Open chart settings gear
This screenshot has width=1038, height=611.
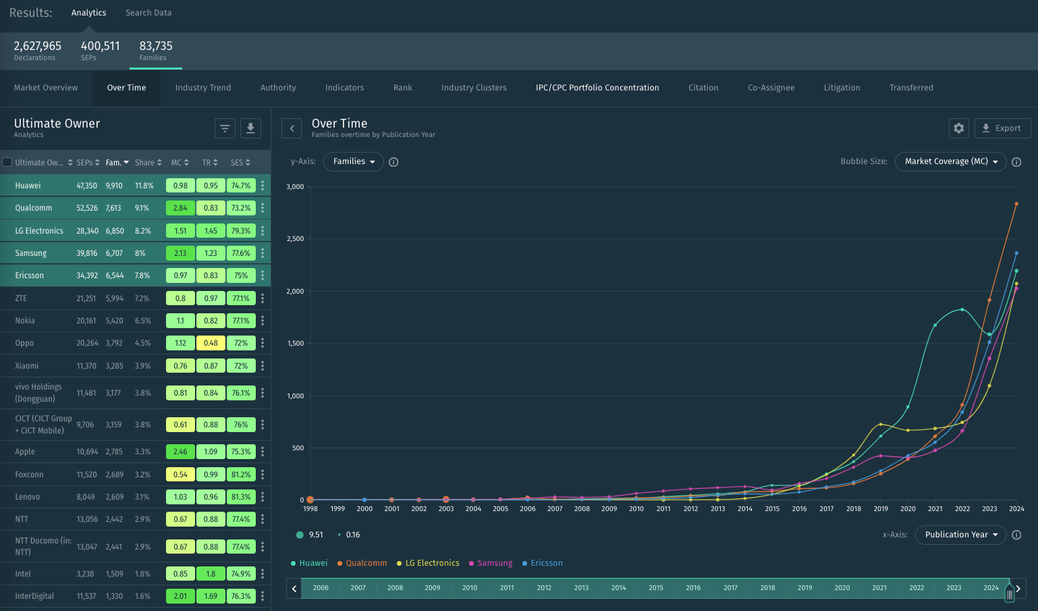[x=959, y=128]
